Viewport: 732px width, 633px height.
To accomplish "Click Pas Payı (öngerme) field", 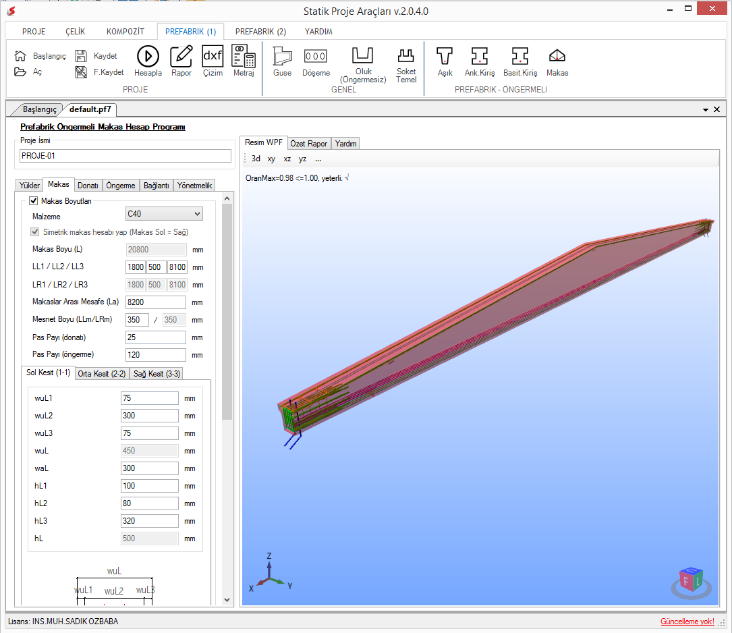I will point(155,355).
